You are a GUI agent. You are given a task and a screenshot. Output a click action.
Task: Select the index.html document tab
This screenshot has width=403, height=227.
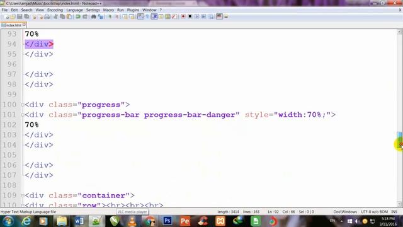point(14,25)
